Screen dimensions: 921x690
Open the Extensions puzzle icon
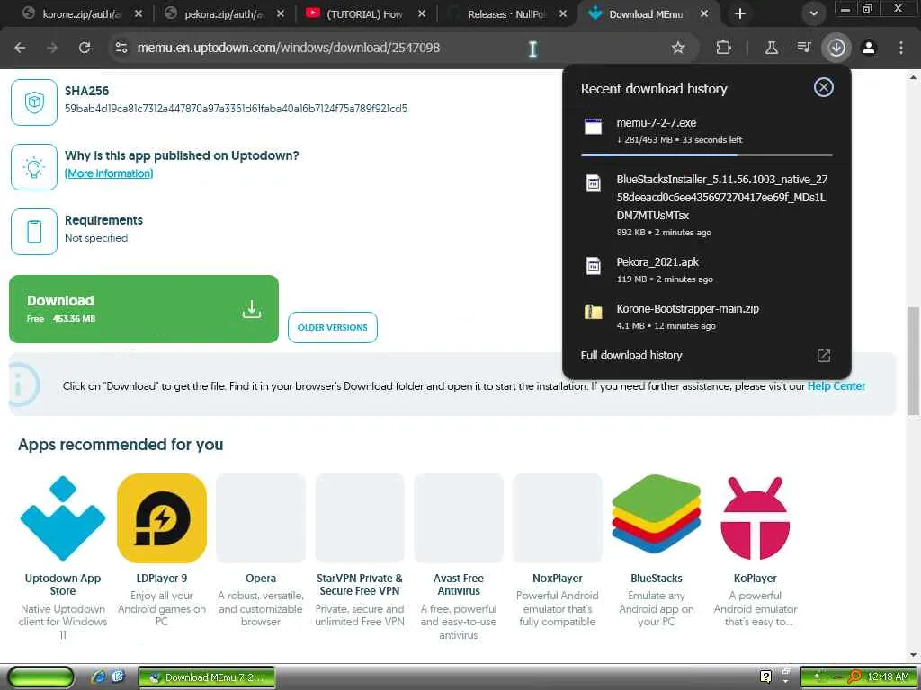(724, 49)
